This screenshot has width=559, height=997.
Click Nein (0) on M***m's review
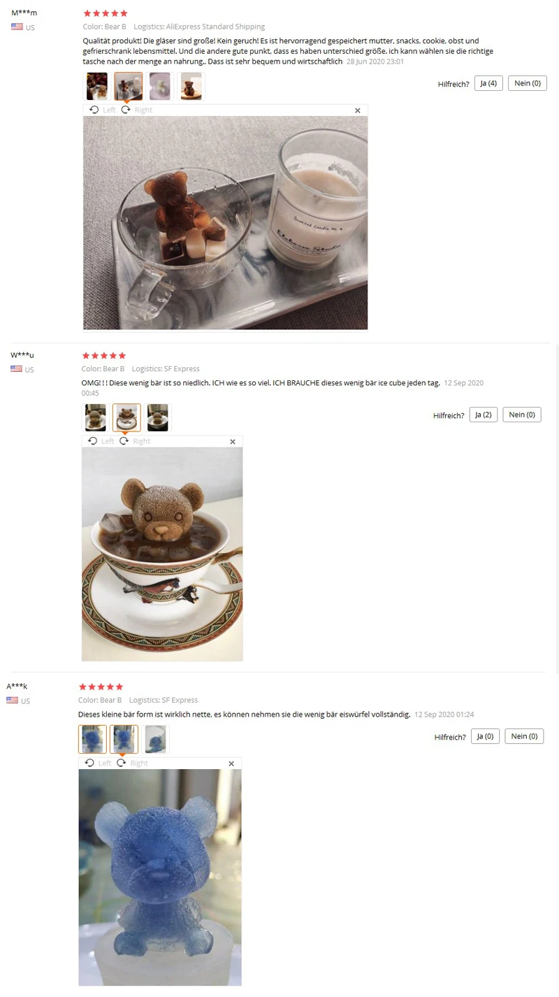(x=528, y=83)
